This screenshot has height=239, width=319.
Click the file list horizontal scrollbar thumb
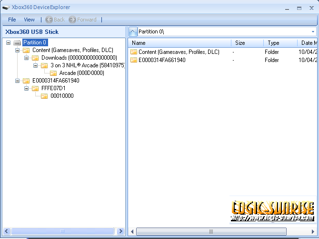(211, 232)
